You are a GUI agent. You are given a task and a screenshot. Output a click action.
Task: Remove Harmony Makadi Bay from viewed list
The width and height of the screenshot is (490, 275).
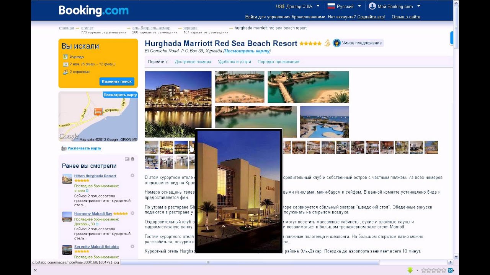point(132,213)
